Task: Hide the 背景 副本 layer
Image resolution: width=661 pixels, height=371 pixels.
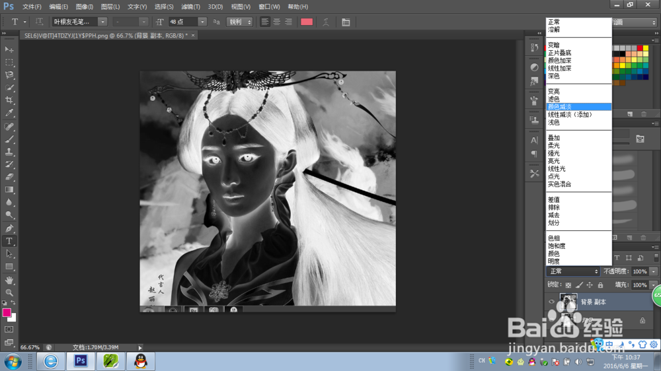Action: point(551,302)
